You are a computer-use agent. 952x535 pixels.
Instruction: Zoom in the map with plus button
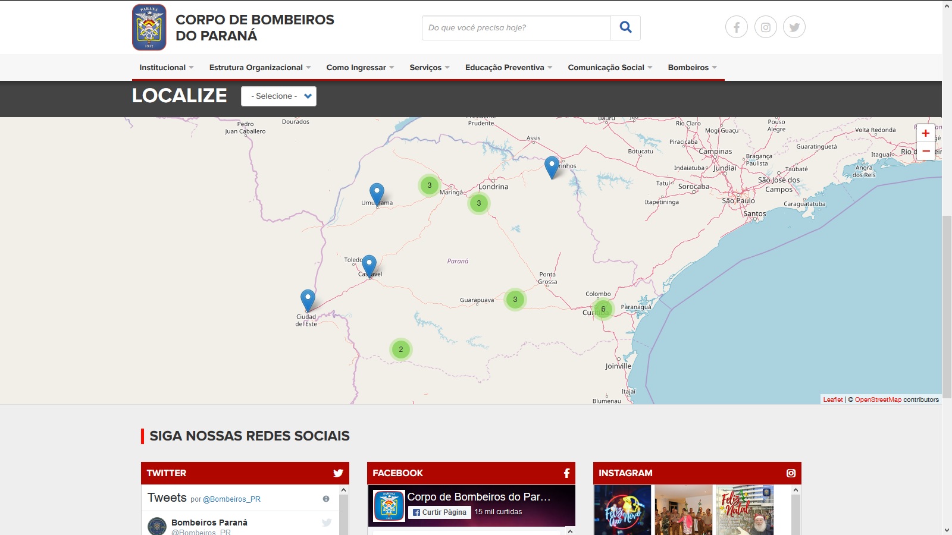tap(926, 133)
